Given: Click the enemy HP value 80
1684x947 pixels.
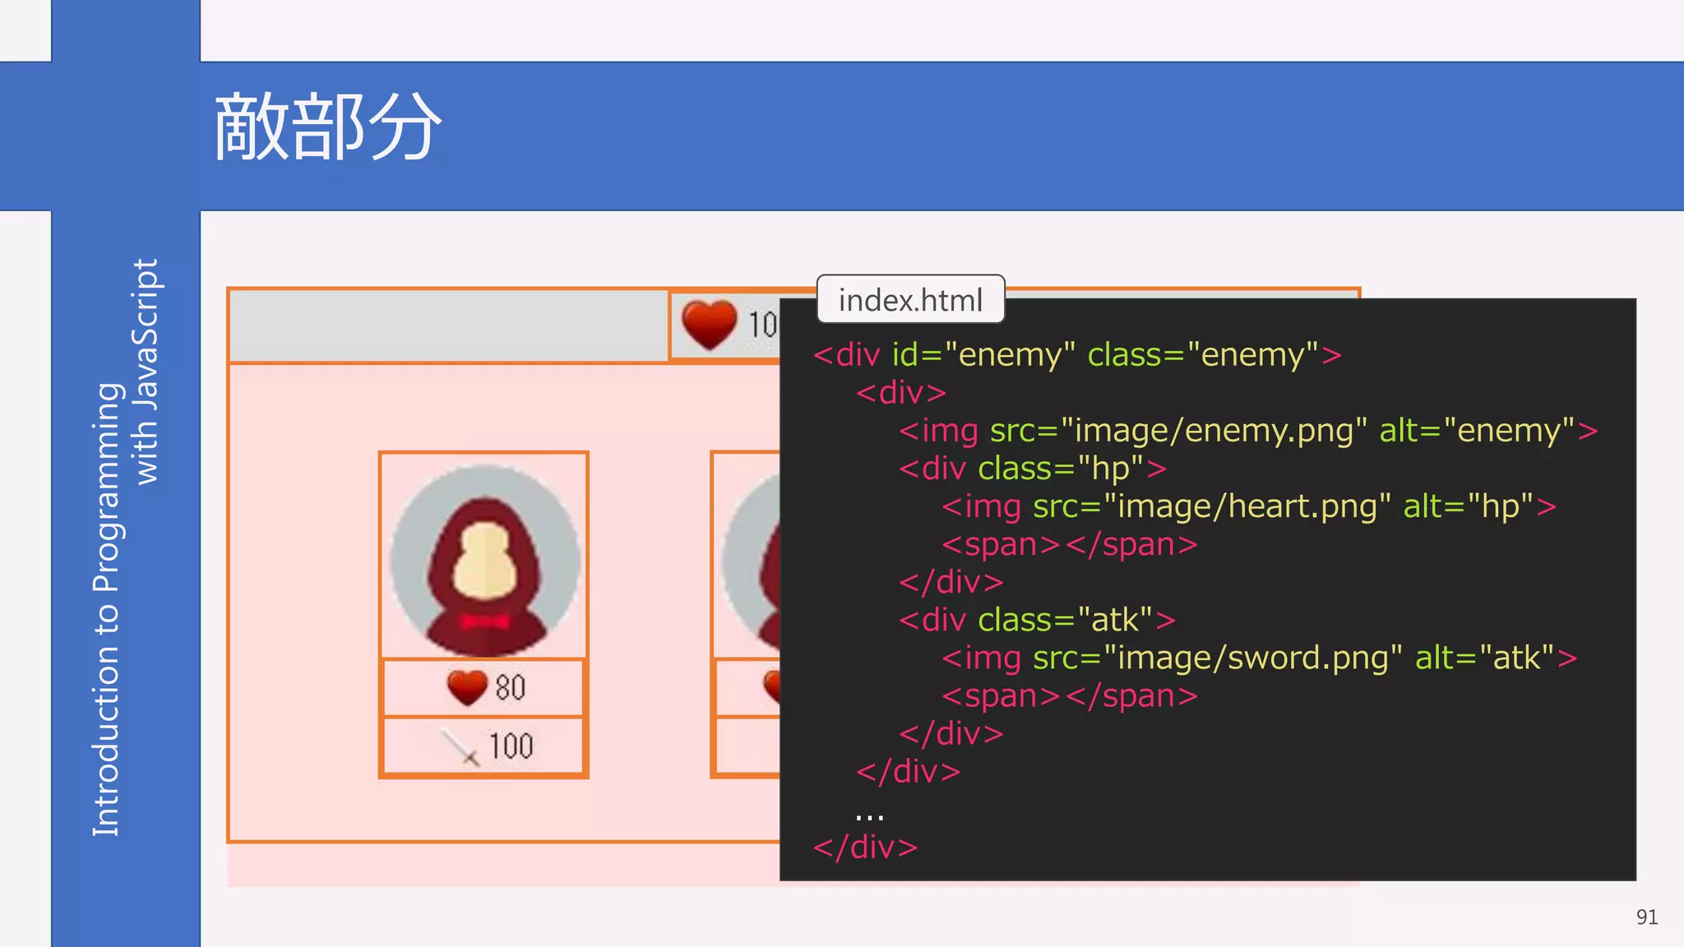Looking at the screenshot, I should coord(510,687).
